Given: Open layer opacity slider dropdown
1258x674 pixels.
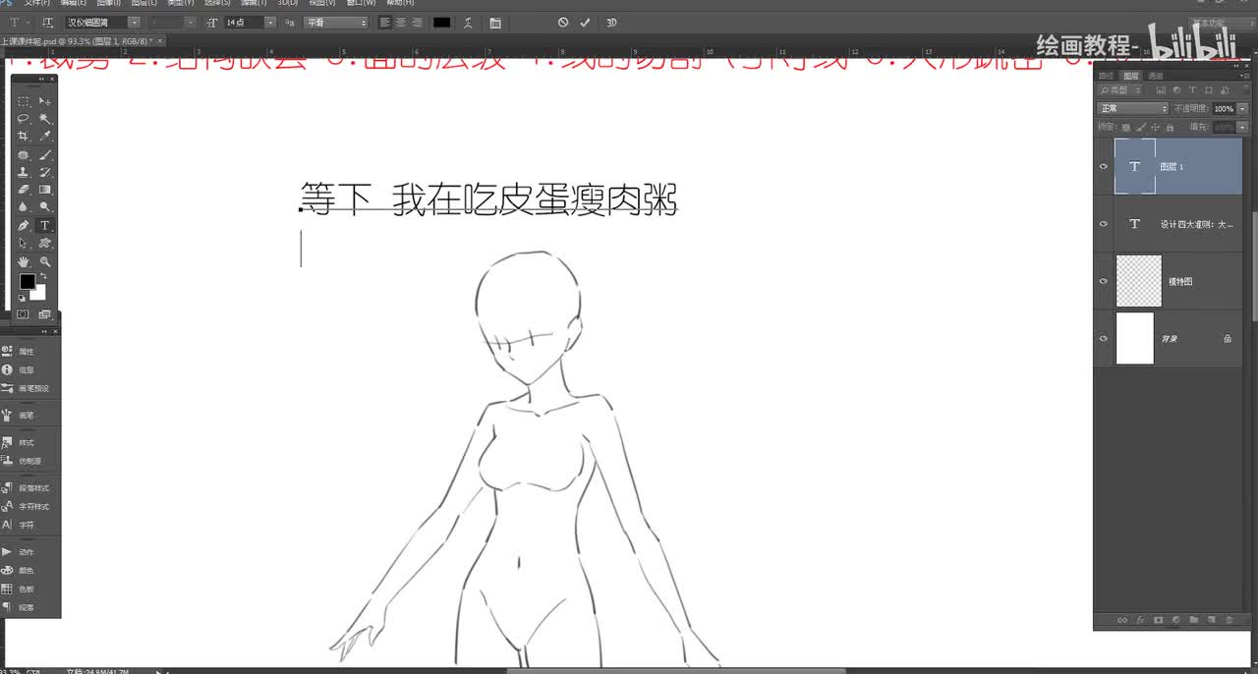Looking at the screenshot, I should [x=1242, y=108].
